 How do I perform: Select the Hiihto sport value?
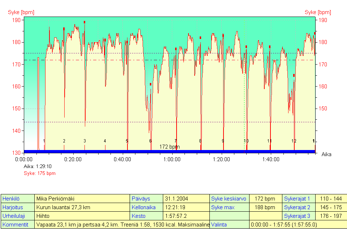43,216
